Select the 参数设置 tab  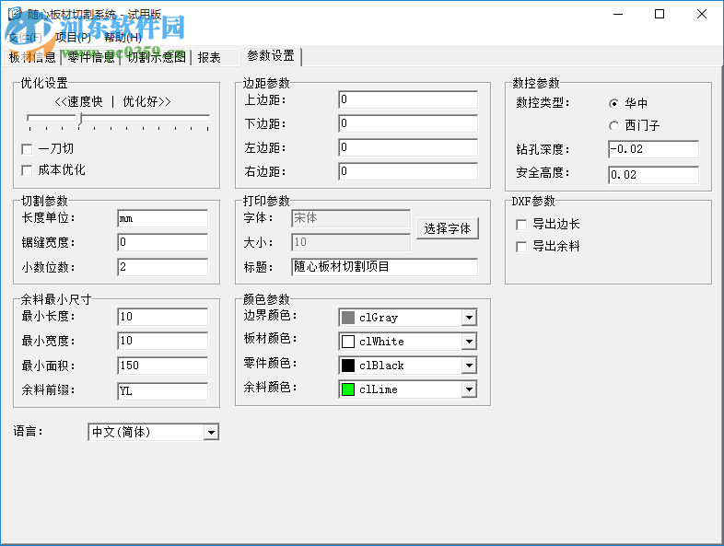click(271, 56)
